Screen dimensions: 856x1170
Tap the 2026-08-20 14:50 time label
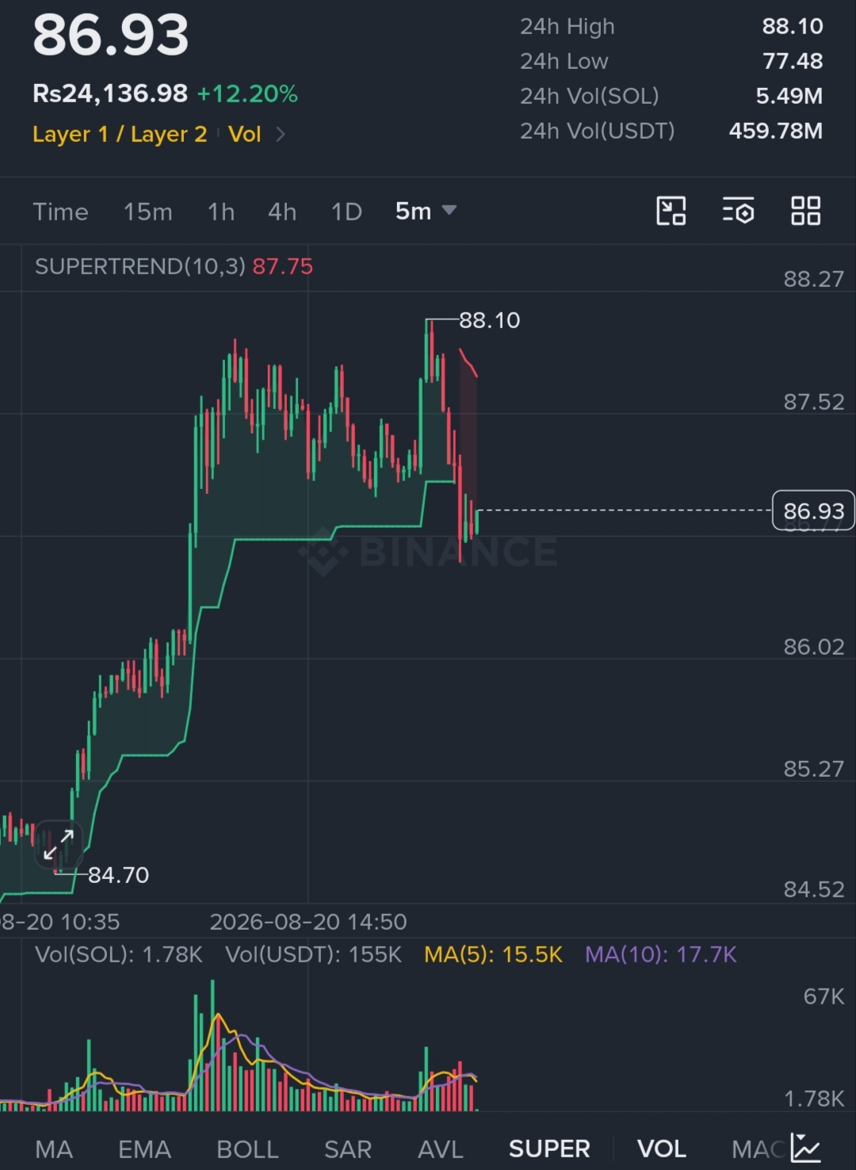point(308,921)
